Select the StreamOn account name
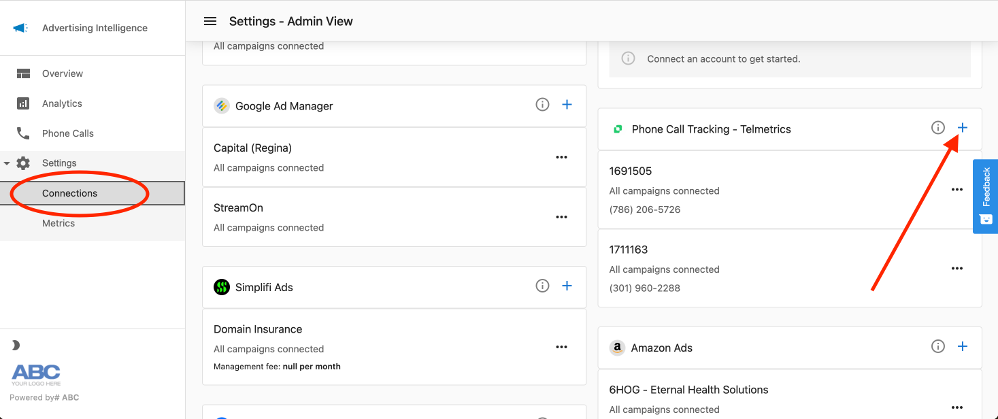Viewport: 998px width, 419px height. pos(238,208)
